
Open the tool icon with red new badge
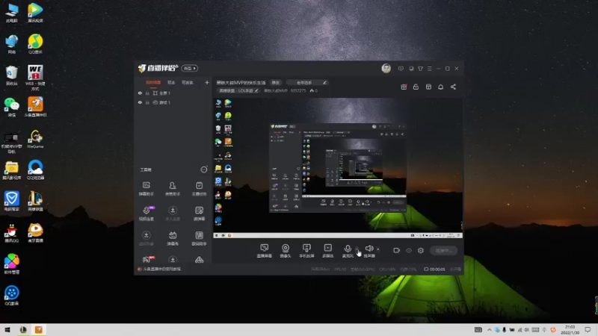pyautogui.click(x=147, y=259)
